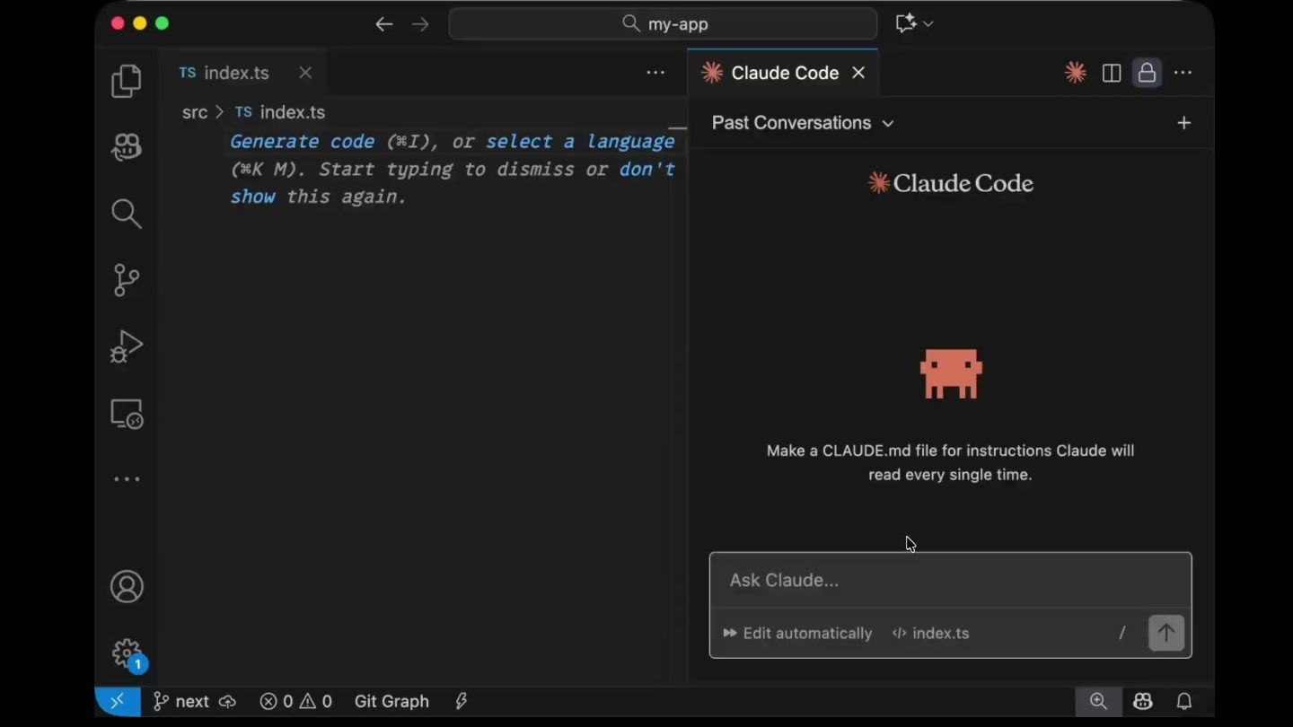Close the index.ts tab

click(x=305, y=73)
